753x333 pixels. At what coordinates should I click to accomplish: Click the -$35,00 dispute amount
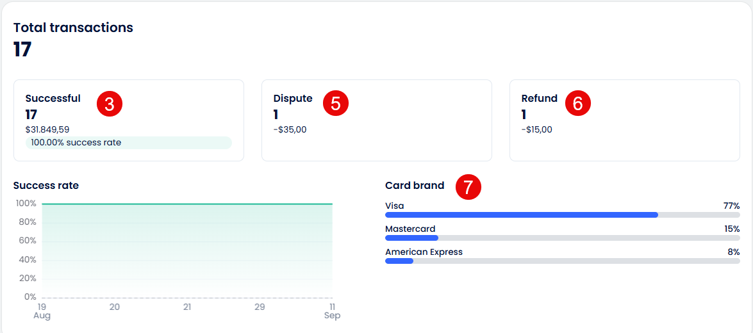(x=290, y=129)
